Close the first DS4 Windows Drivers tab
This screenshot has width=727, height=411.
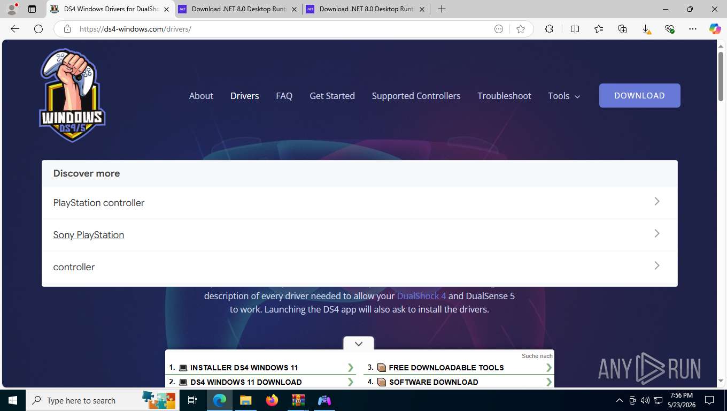click(166, 9)
